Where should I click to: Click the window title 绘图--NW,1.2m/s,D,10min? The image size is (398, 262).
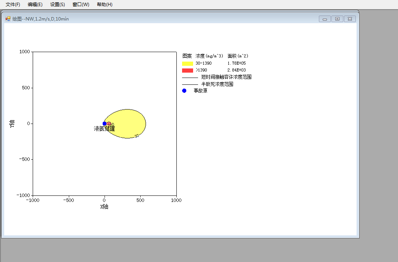(41, 19)
